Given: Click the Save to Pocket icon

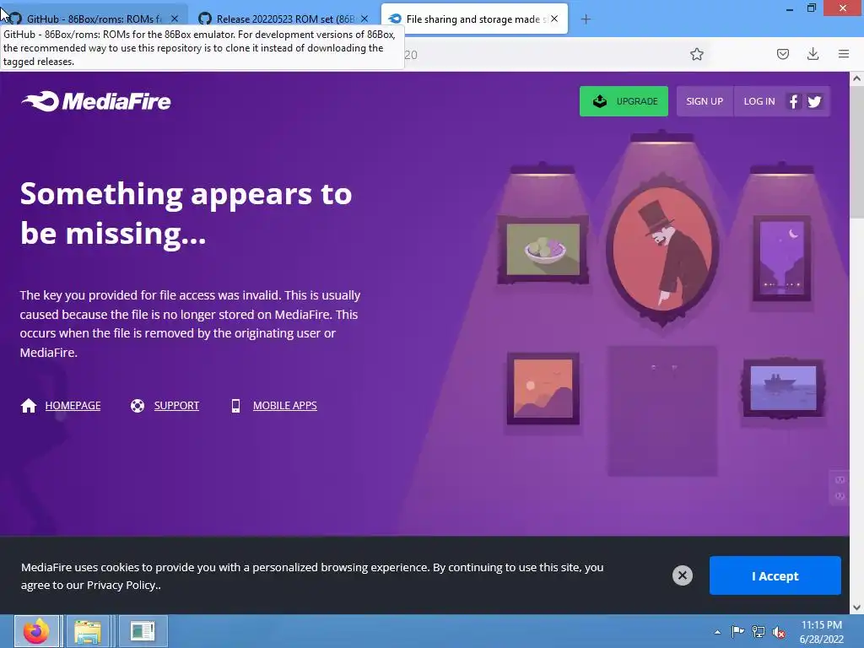Looking at the screenshot, I should (x=783, y=54).
